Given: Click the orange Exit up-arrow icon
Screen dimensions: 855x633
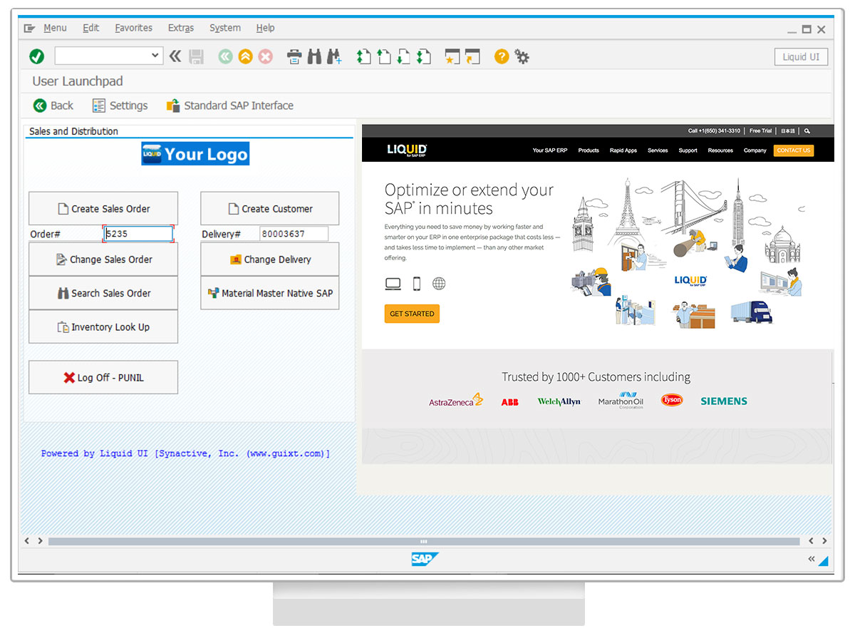Looking at the screenshot, I should coord(245,57).
